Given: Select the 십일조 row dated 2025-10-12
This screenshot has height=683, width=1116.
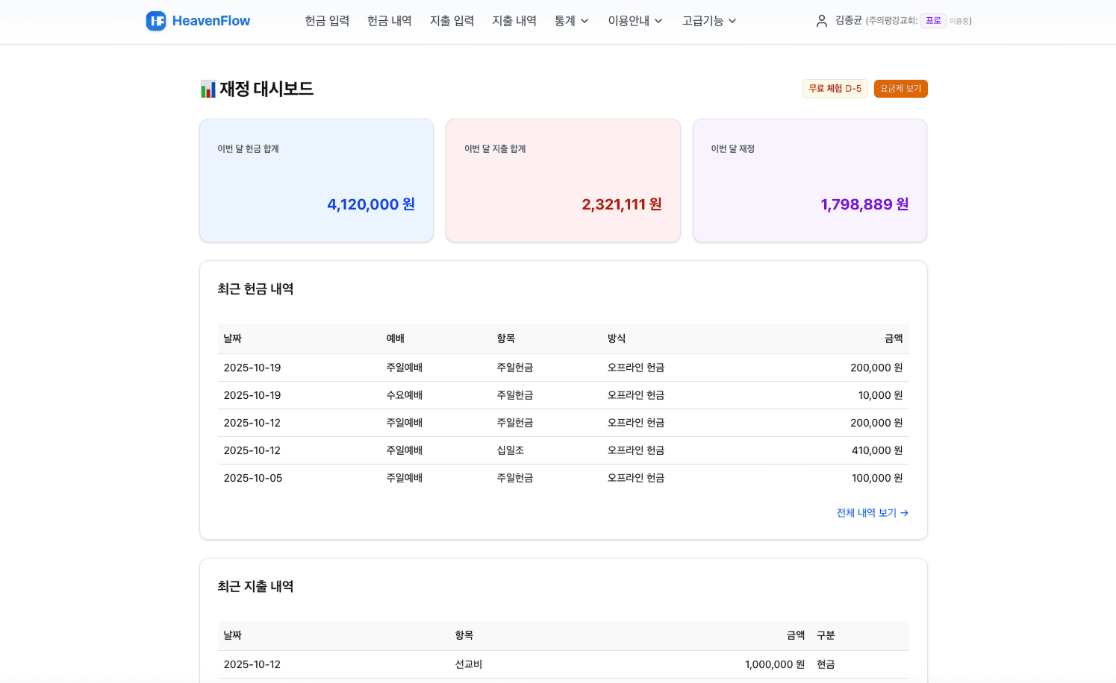Looking at the screenshot, I should pyautogui.click(x=564, y=450).
